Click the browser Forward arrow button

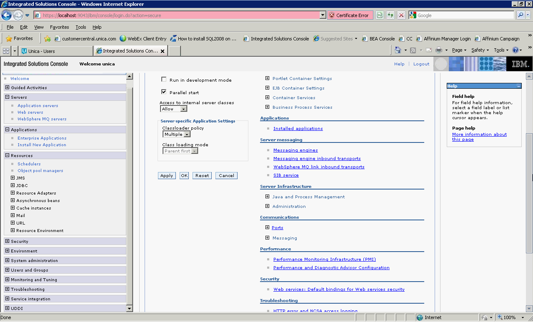pos(18,15)
